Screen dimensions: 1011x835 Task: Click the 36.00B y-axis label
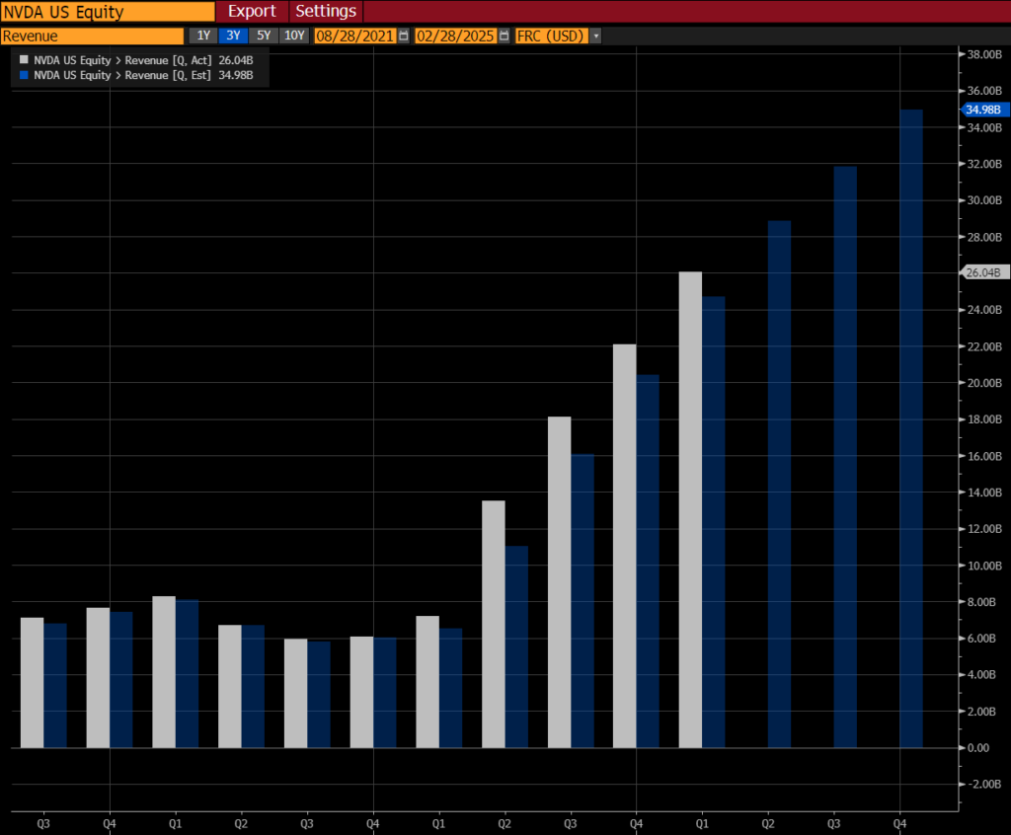coord(984,91)
